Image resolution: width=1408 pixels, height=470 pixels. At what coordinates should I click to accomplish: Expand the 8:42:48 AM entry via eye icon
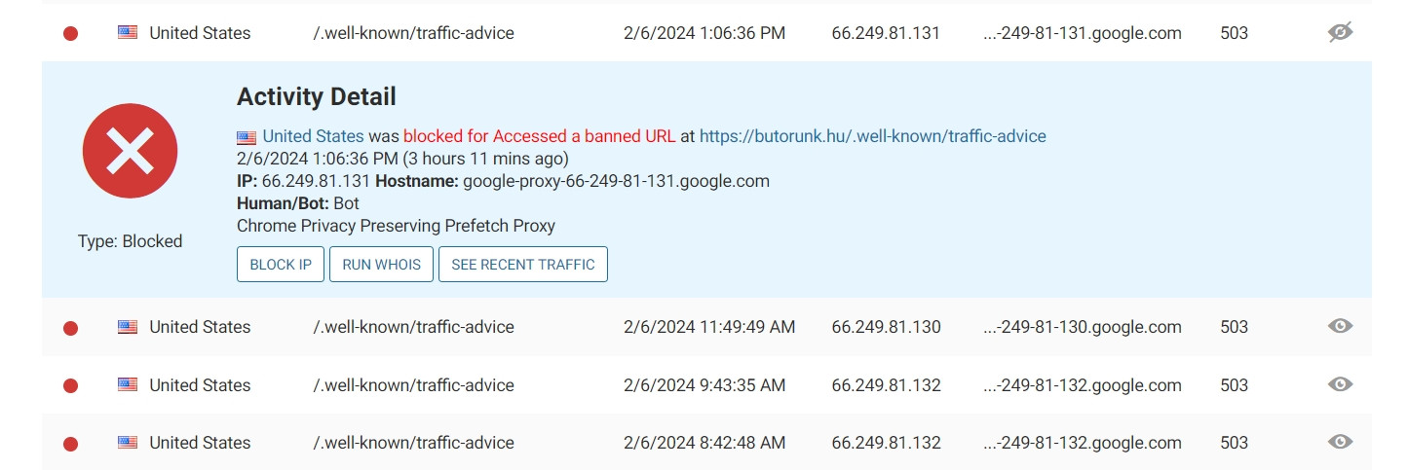tap(1341, 442)
